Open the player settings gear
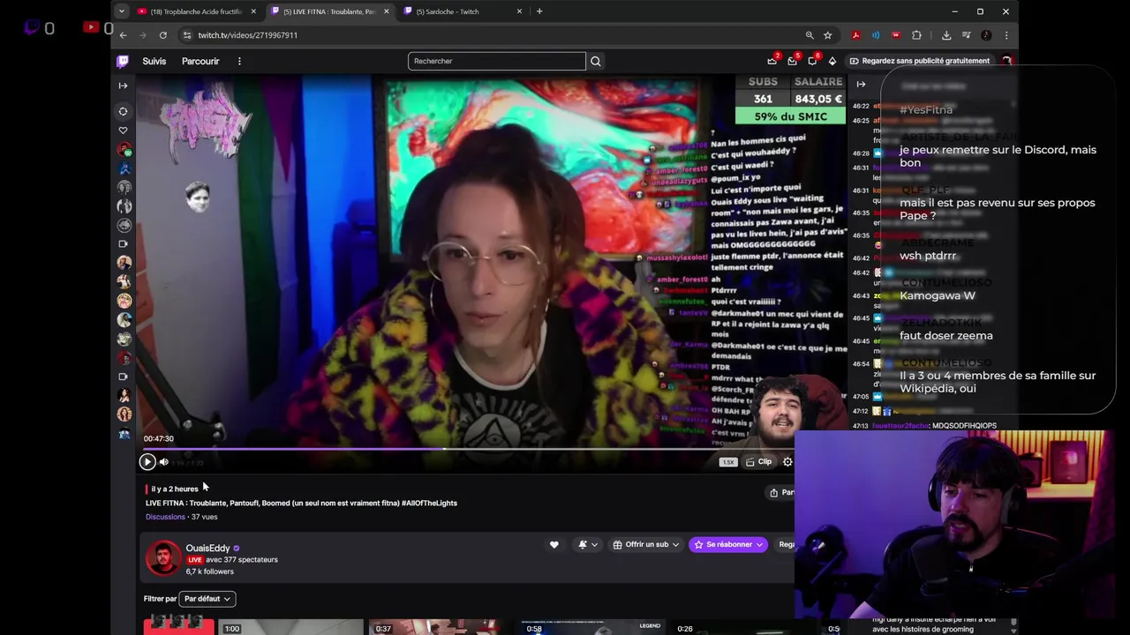 tap(787, 462)
